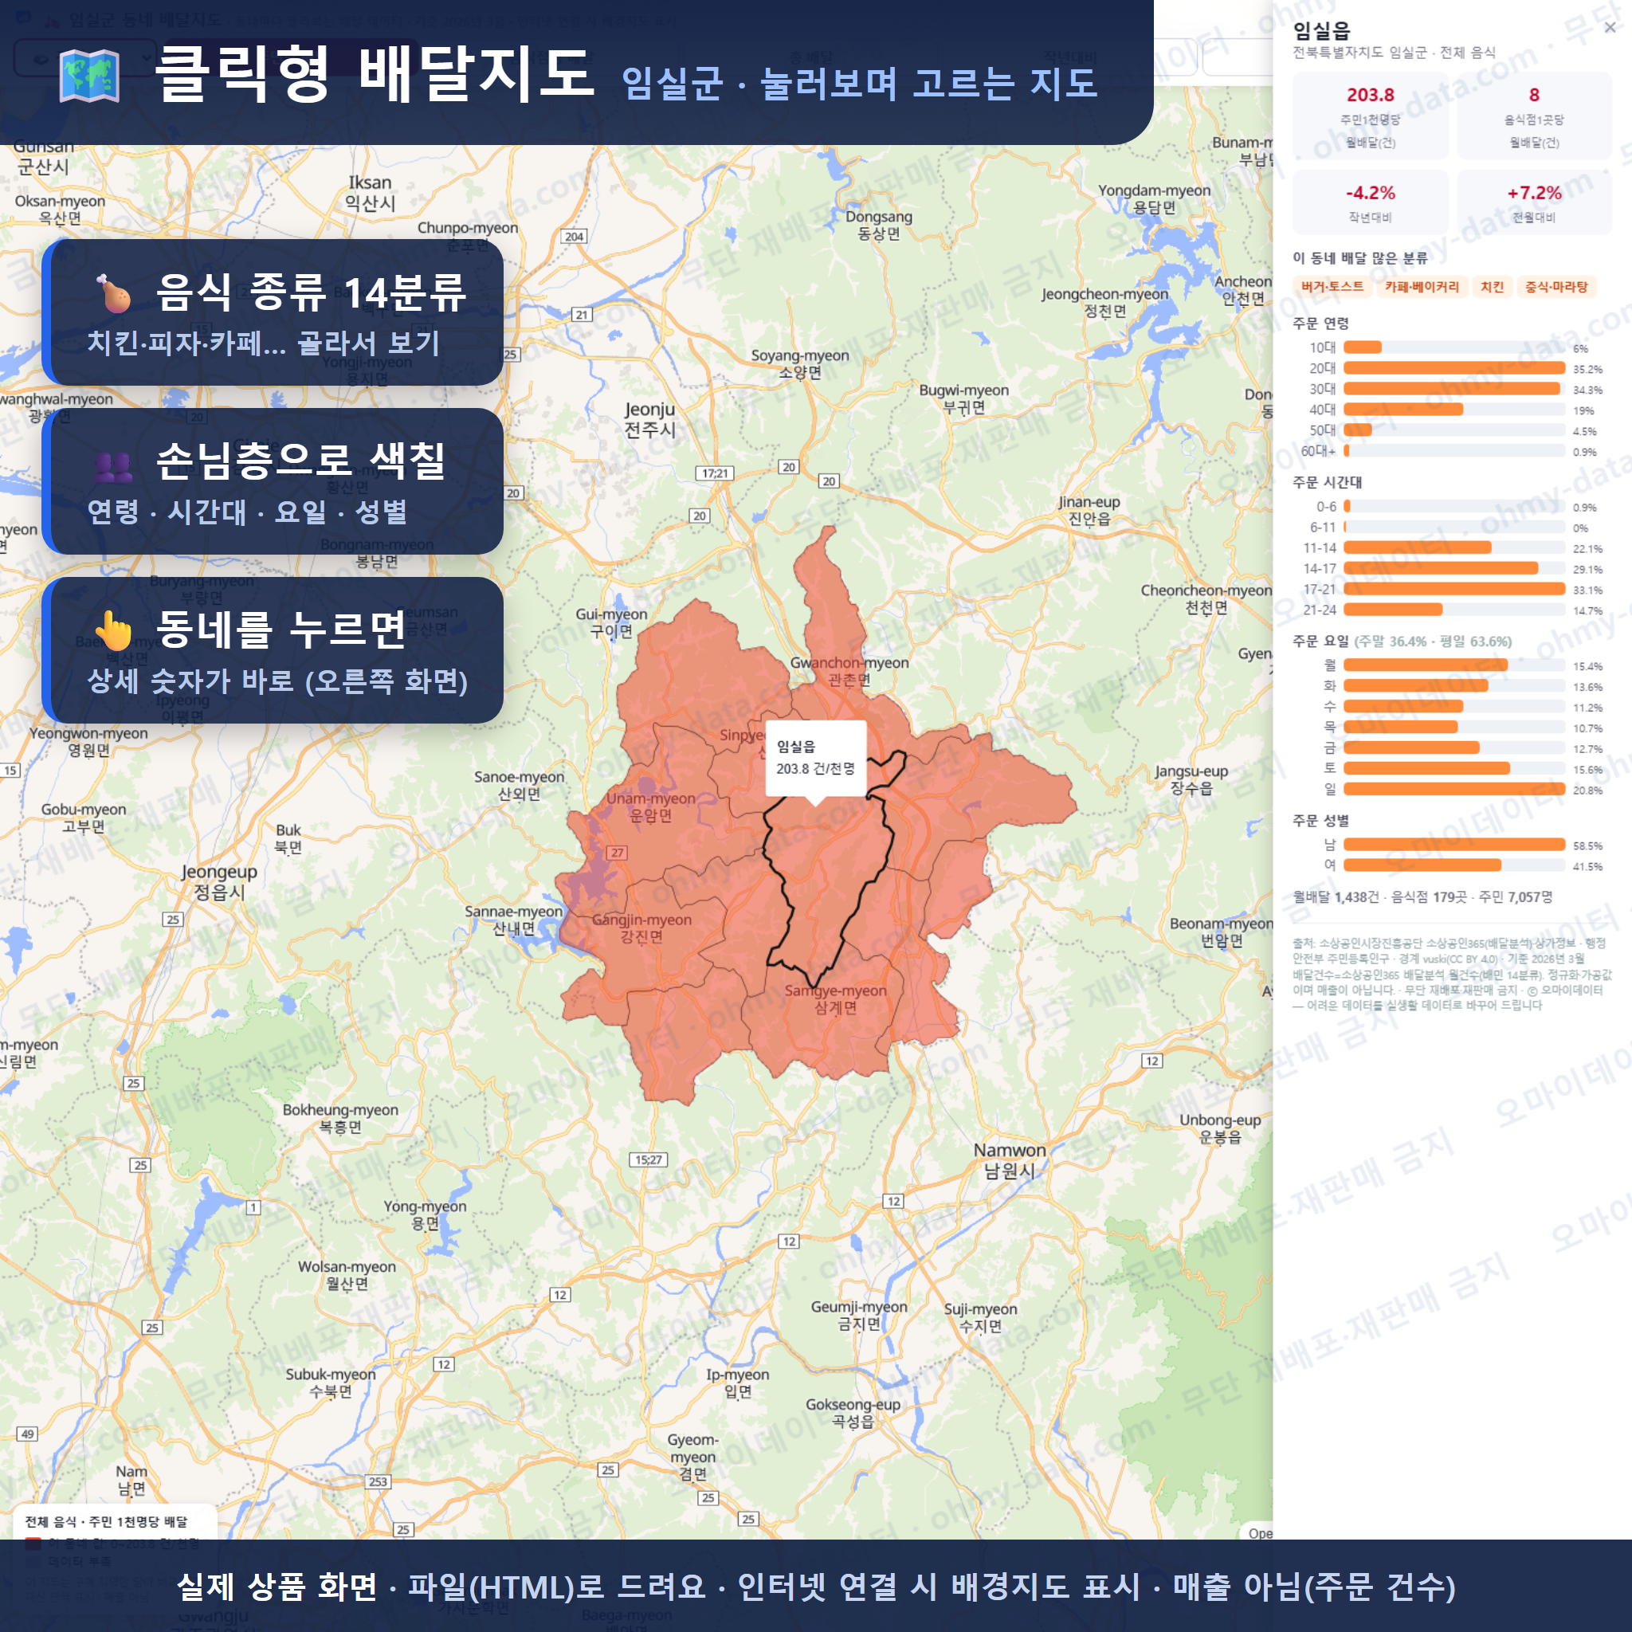
Task: Click the 일 weekday bar at 20.8%
Action: 1453,789
